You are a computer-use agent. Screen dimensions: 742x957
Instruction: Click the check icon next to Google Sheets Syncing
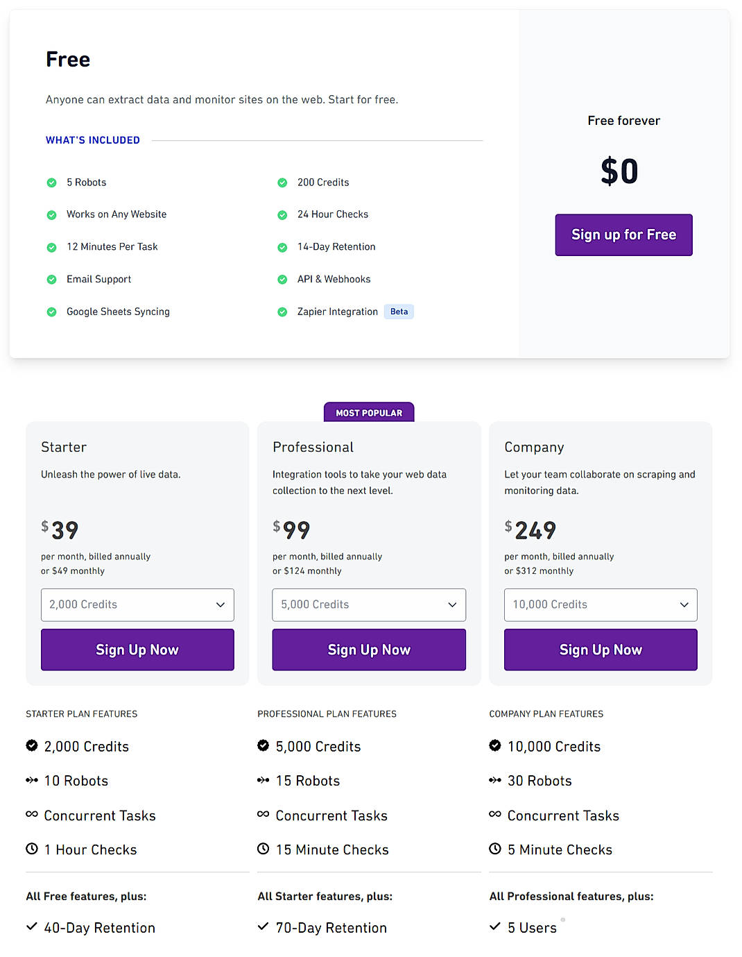52,312
